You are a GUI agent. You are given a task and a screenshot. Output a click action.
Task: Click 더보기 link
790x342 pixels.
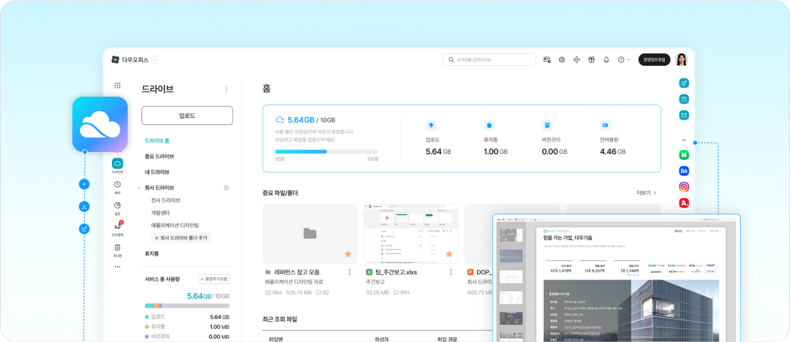pos(646,193)
